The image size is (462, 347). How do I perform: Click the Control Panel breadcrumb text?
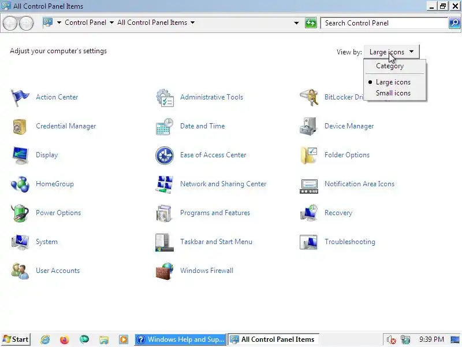point(85,23)
